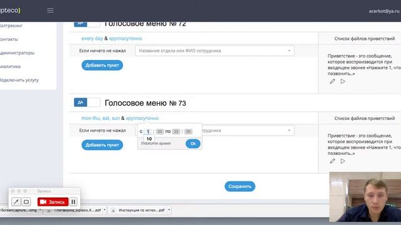Open download menu for Инструкция pdf
The height and width of the screenshot is (225, 401).
[x=169, y=210]
